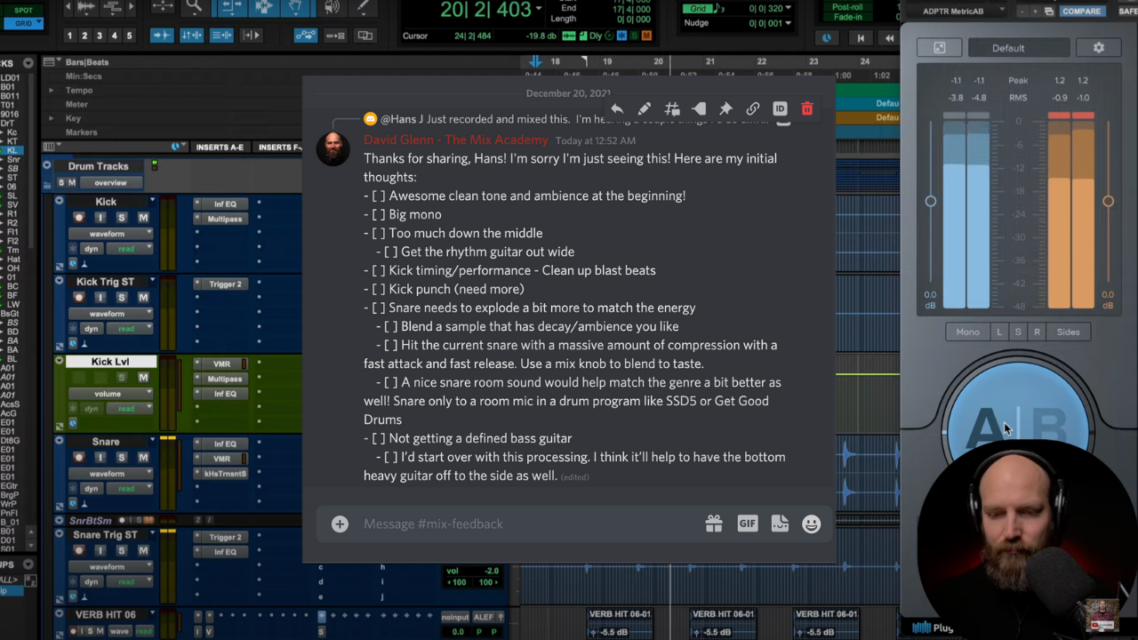Image resolution: width=1138 pixels, height=640 pixels.
Task: Open Kick track automation mode selector
Action: pyautogui.click(x=131, y=249)
